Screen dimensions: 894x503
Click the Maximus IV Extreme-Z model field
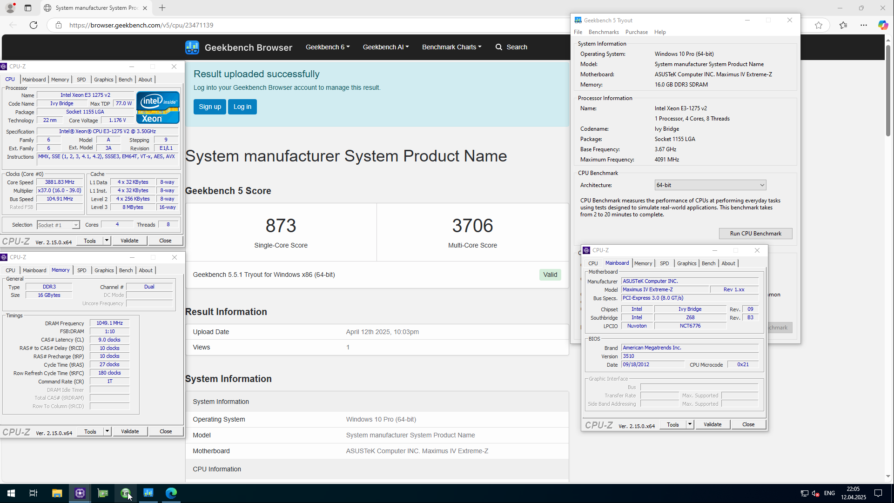coord(665,289)
